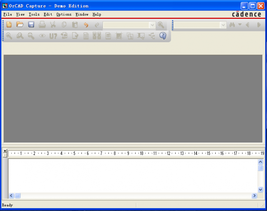Click the Design Rules Check icon
Image resolution: width=267 pixels, height=211 pixels.
75,36
